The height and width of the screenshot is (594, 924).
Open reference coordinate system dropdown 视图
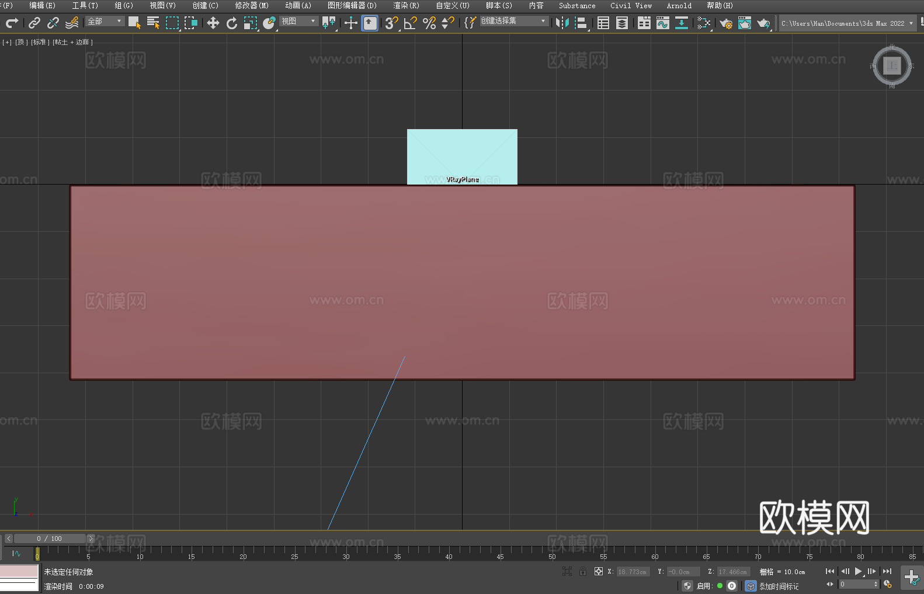(x=298, y=21)
